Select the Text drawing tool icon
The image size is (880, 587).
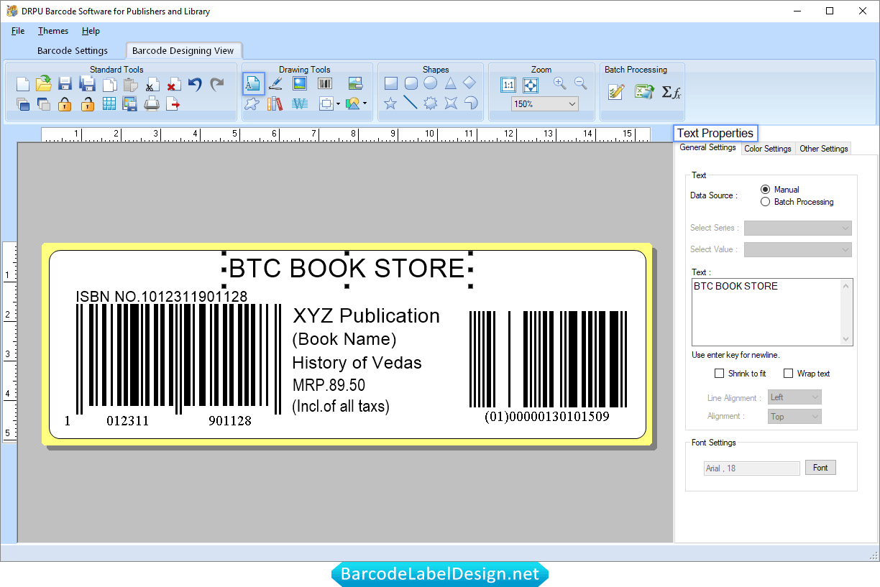click(x=253, y=84)
